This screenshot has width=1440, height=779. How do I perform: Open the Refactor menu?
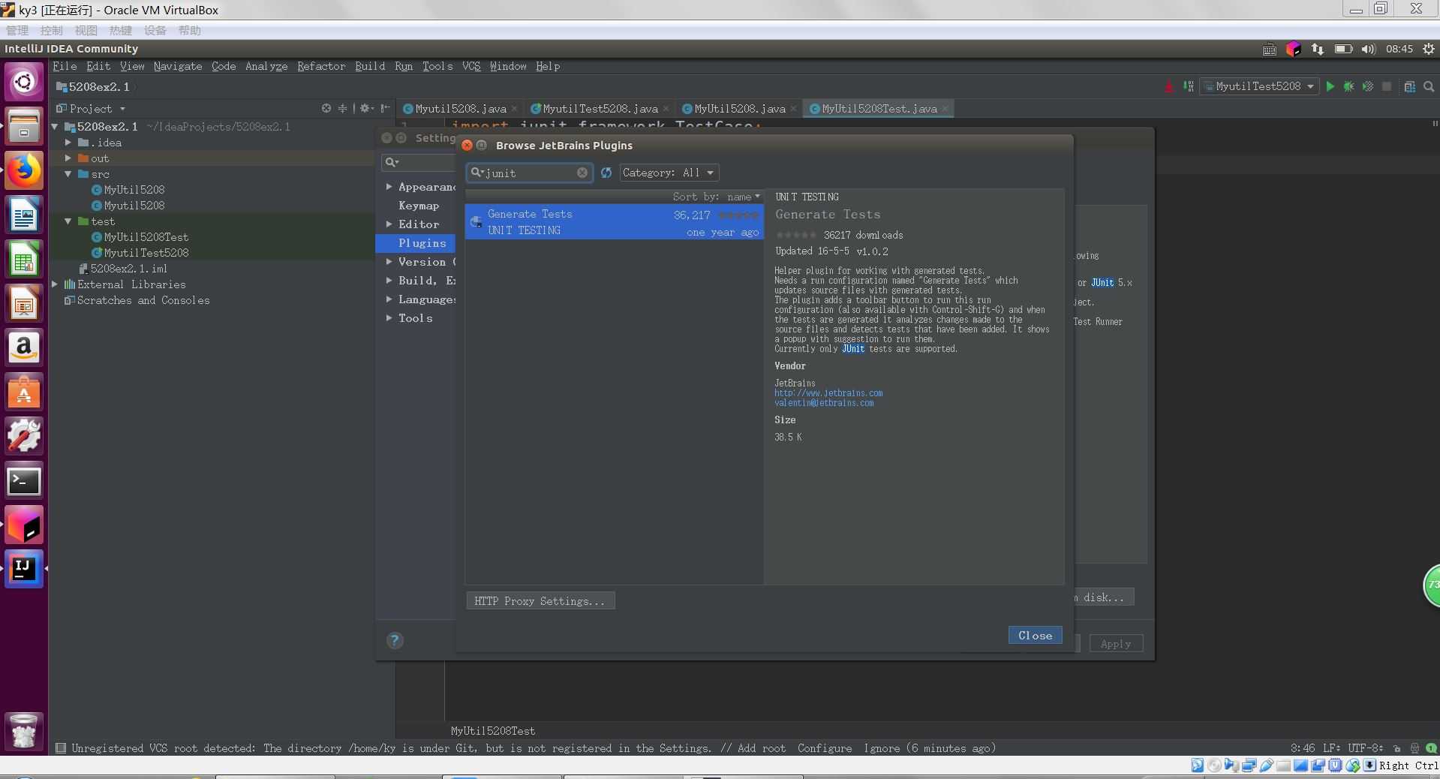click(x=321, y=66)
